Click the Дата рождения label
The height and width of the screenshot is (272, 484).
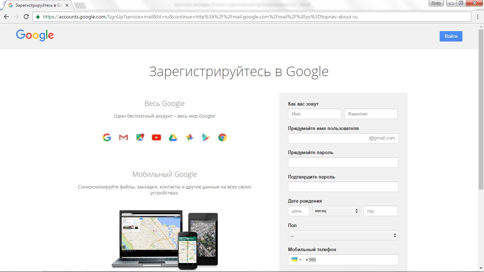(305, 201)
